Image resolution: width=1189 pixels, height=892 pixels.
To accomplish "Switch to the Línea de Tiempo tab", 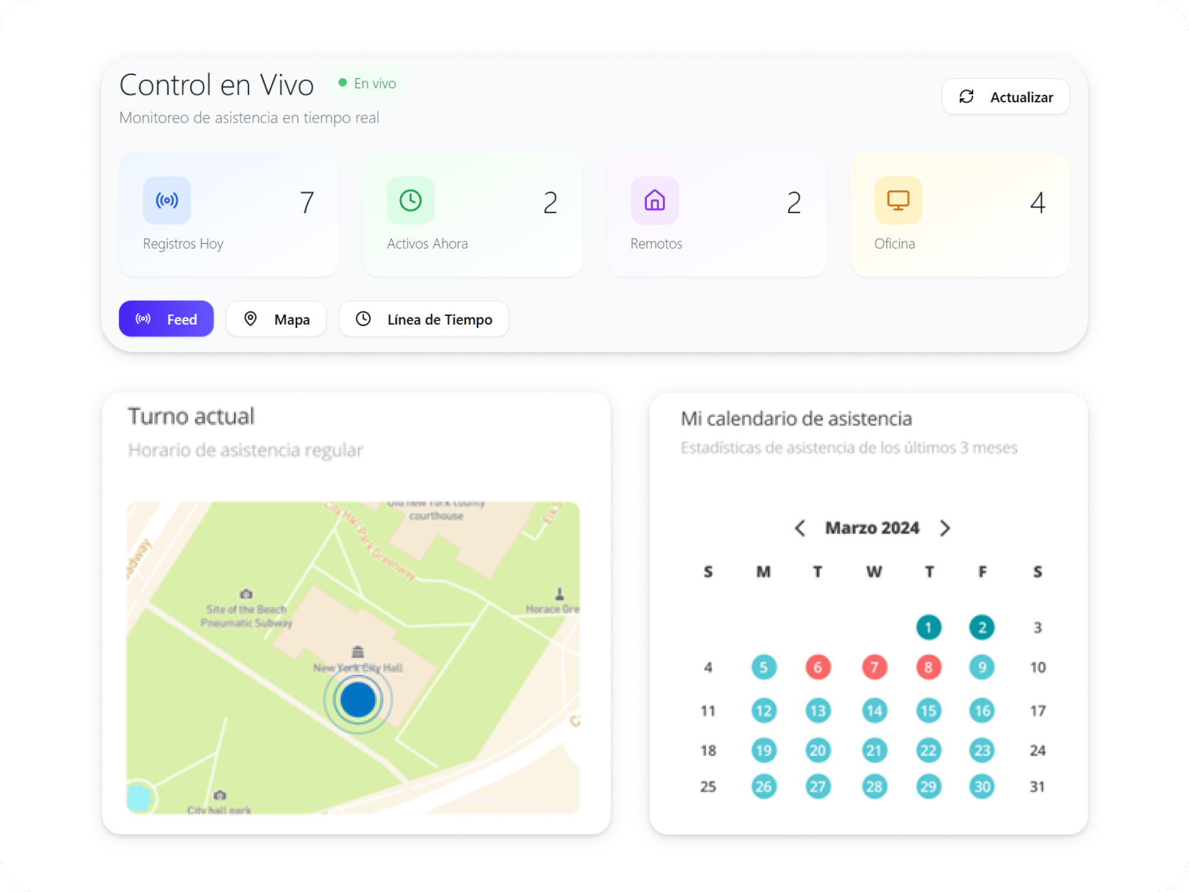I will click(423, 319).
